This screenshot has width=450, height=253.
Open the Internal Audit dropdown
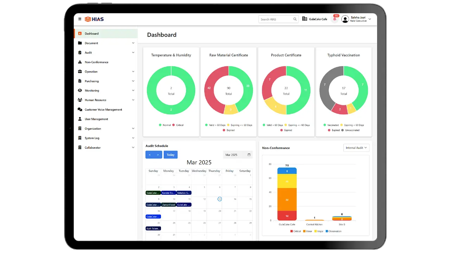pos(356,148)
